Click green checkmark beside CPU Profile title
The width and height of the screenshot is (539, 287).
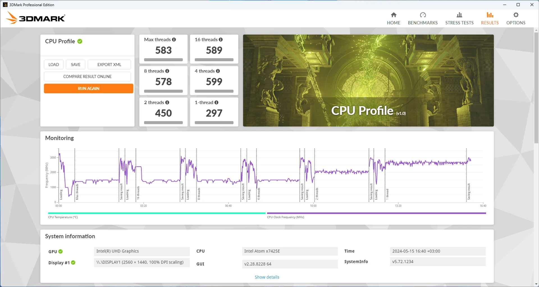tap(80, 41)
